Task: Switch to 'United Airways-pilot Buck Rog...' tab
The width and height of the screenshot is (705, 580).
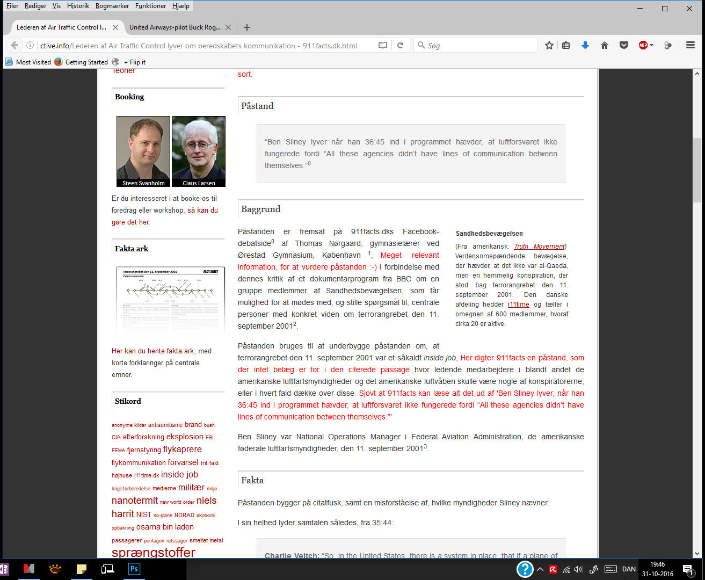Action: (175, 27)
